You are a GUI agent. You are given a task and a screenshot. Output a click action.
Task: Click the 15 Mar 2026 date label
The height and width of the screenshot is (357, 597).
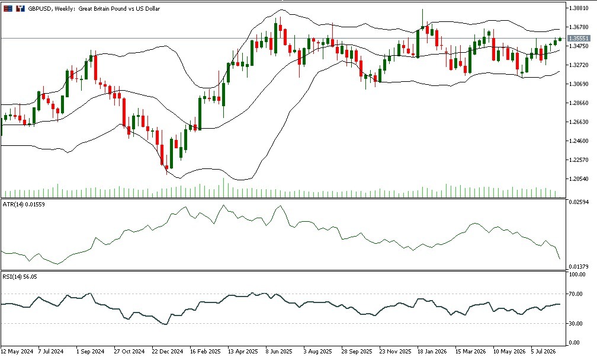(x=470, y=351)
